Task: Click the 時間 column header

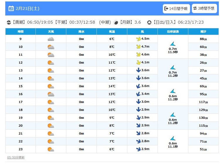Action: (x=21, y=31)
